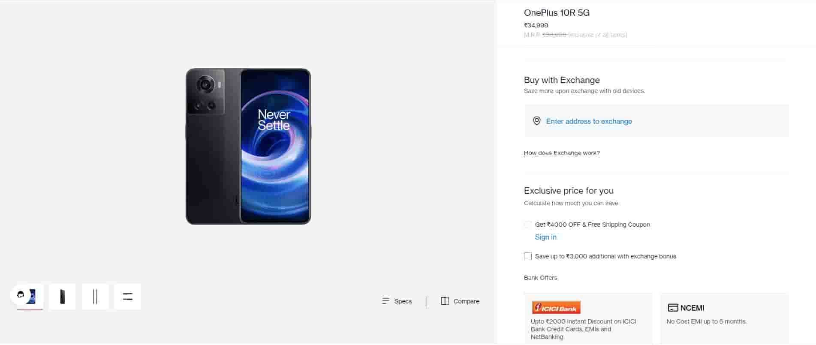816x345 pixels.
Task: Click the main OnePlus 10R product image
Action: 248,146
